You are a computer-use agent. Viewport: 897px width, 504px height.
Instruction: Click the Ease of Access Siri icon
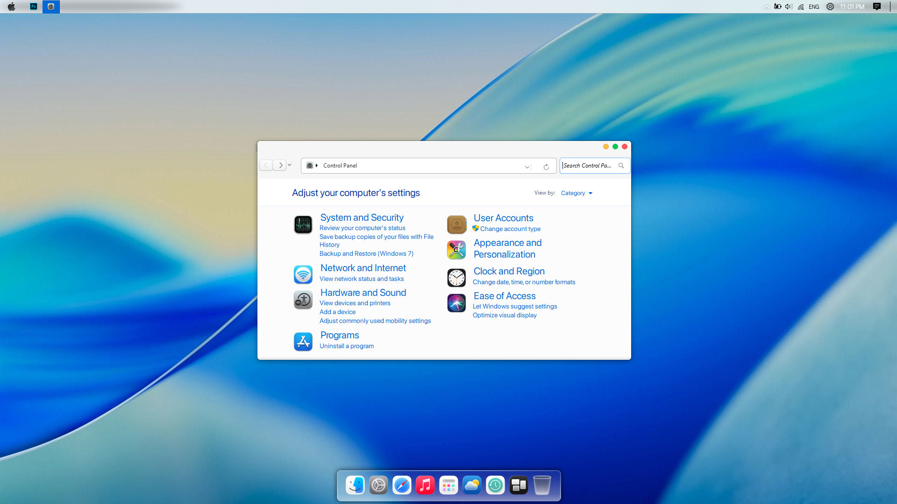point(456,303)
